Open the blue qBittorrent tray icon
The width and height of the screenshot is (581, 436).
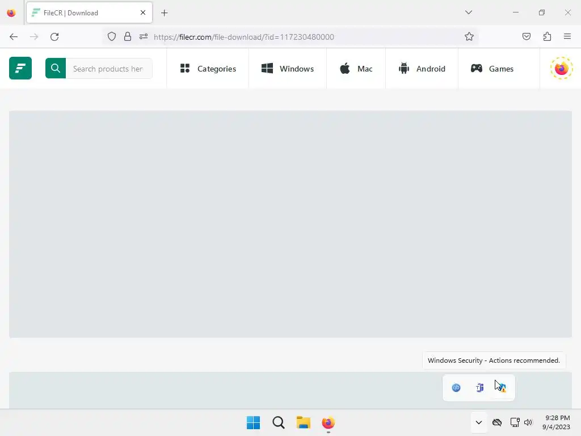pos(456,388)
